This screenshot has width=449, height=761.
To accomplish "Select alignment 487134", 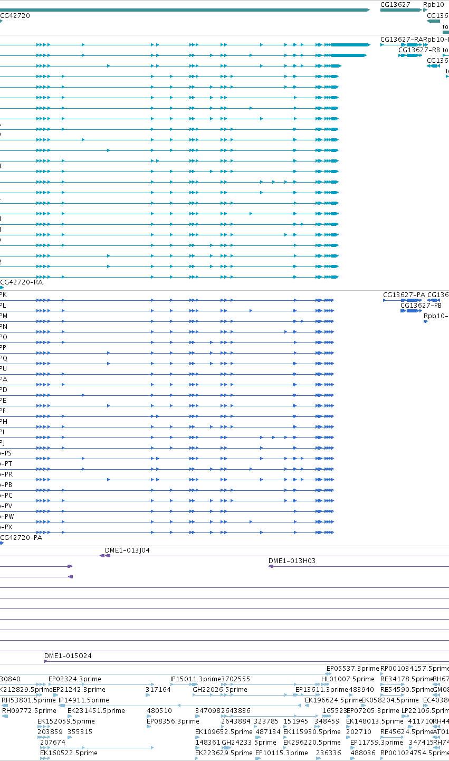I will pos(268,732).
